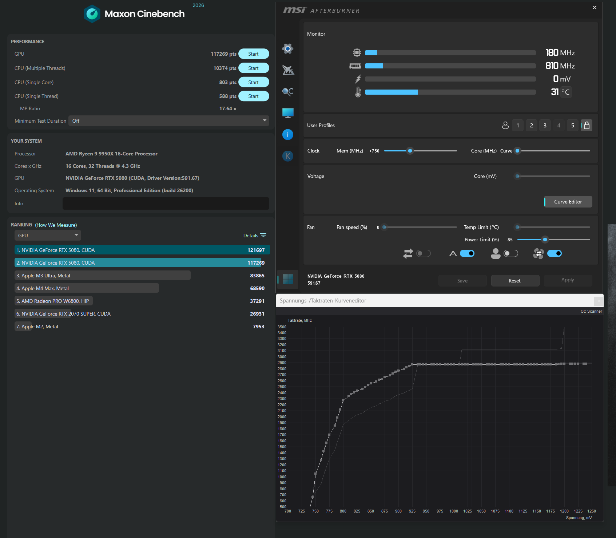Screen dimensions: 616x538
Task: Enable the user-defined fan control switch
Action: coord(511,253)
